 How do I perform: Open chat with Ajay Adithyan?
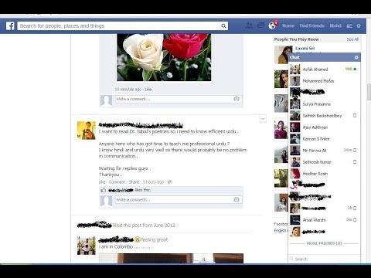click(x=324, y=127)
